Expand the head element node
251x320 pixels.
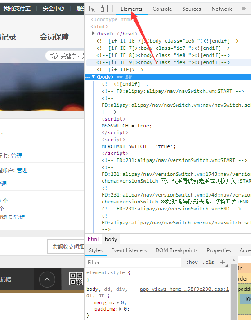pyautogui.click(x=93, y=33)
